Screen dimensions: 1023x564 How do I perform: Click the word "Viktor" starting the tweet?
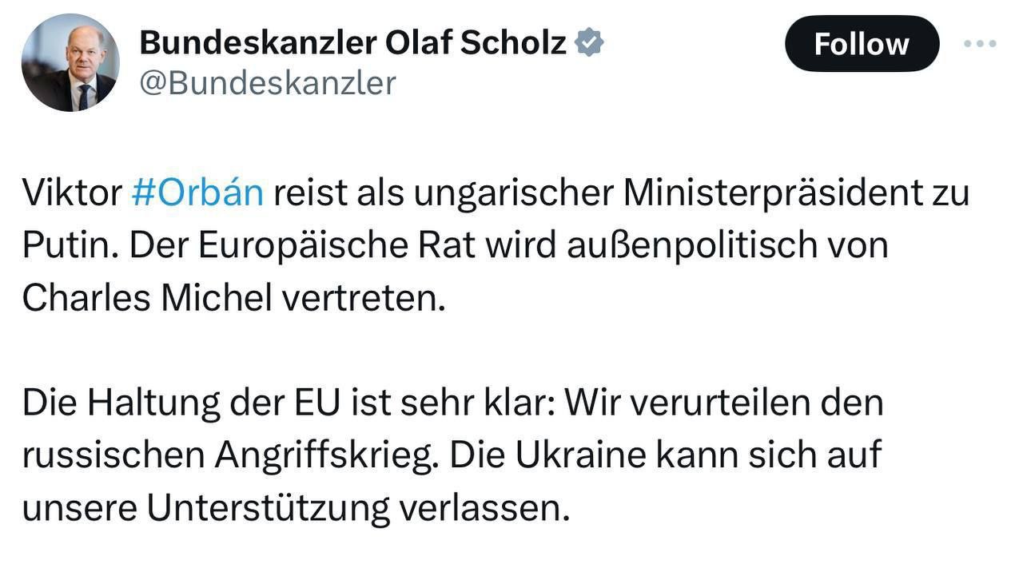tap(71, 193)
